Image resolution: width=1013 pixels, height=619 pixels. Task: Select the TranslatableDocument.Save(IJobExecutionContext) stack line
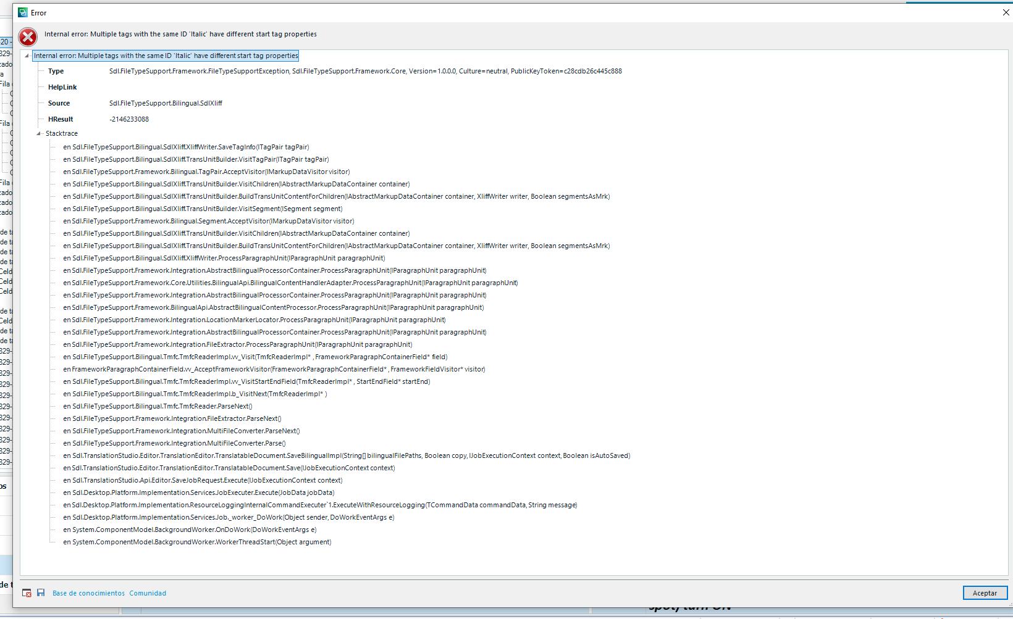pyautogui.click(x=229, y=468)
